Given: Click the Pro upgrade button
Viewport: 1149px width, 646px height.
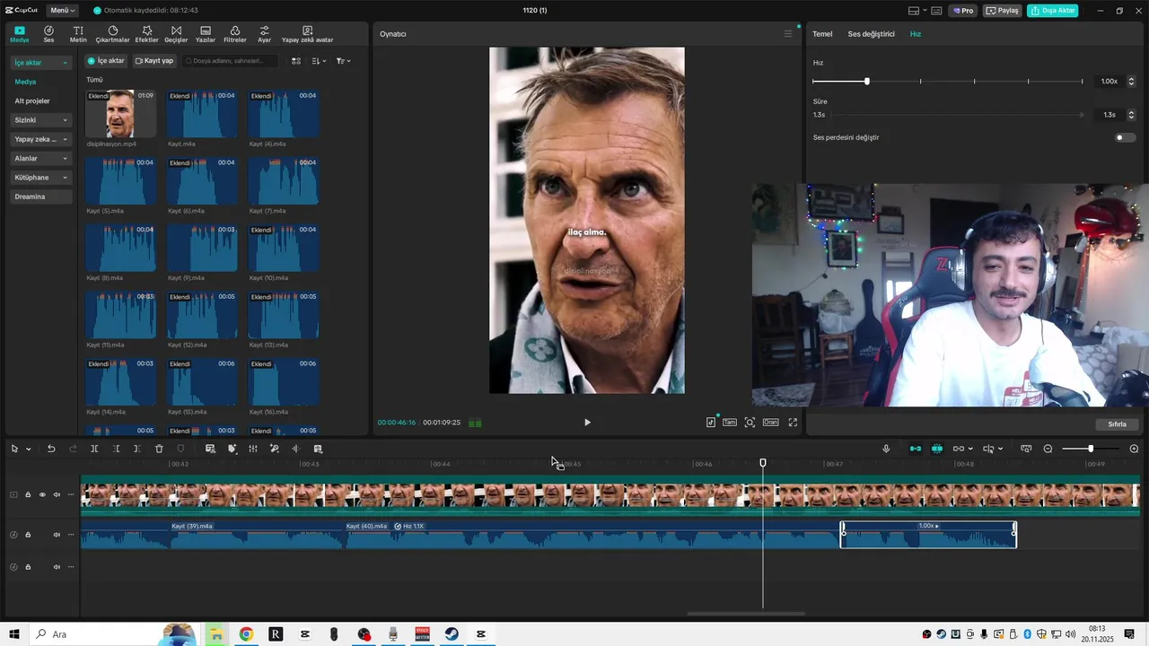Looking at the screenshot, I should tap(964, 11).
